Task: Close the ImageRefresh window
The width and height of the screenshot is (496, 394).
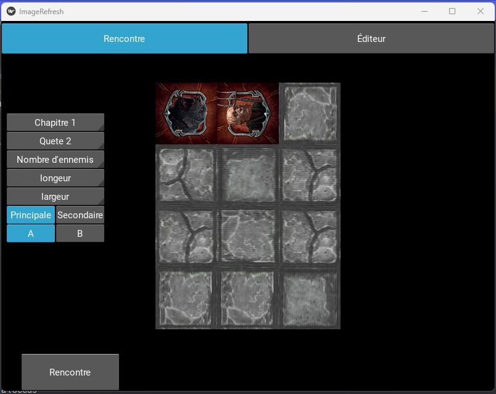Action: pyautogui.click(x=480, y=11)
